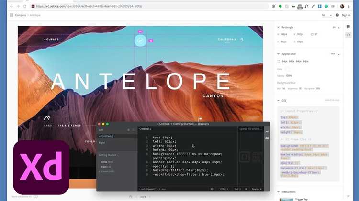Click the search magnifier in the design
Image resolution: width=359 pixels, height=201 pixels.
point(242,40)
